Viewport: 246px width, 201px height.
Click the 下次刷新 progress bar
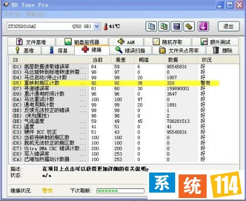121,191
